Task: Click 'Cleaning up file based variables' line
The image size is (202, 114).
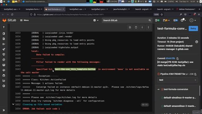Action: (x=42, y=104)
